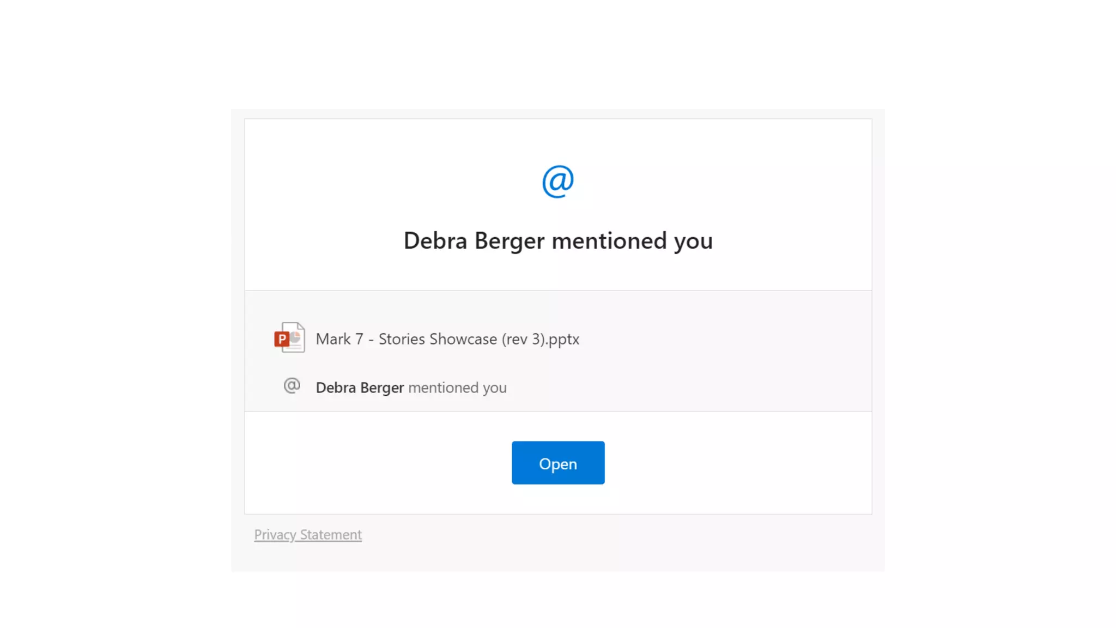Click the large blue @ mention icon
This screenshot has height=628, width=1116.
557,182
